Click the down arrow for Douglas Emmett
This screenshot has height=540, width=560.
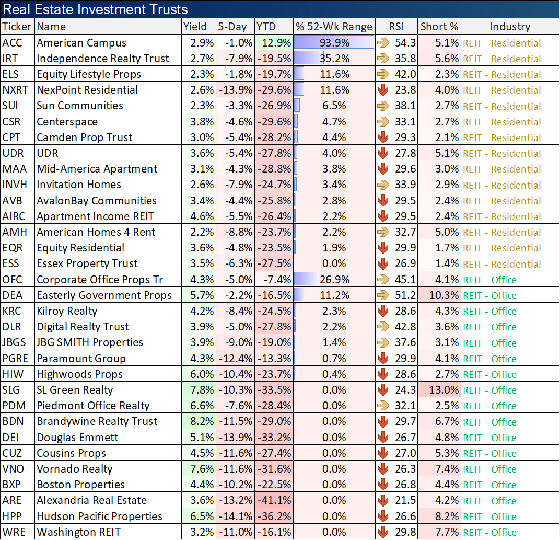[x=383, y=437]
